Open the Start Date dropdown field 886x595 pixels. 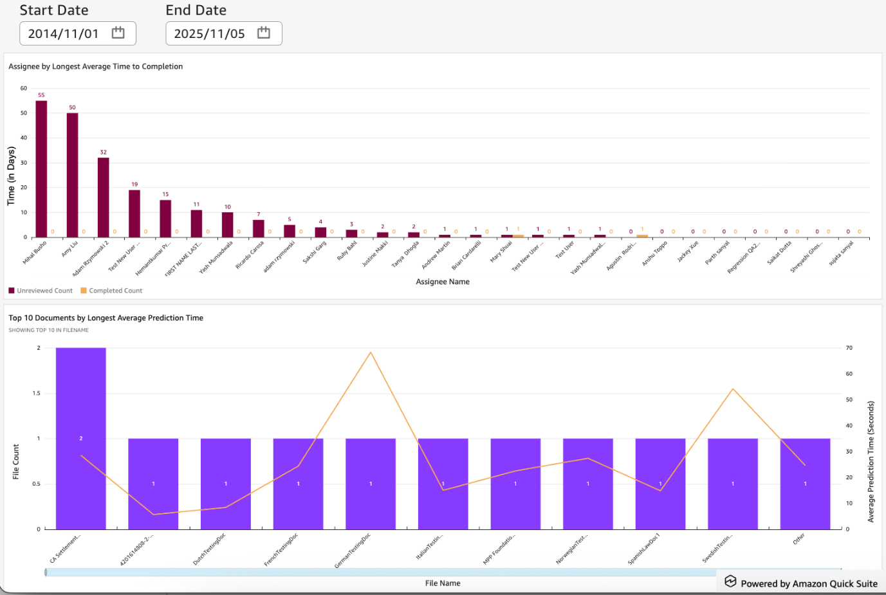click(x=77, y=33)
